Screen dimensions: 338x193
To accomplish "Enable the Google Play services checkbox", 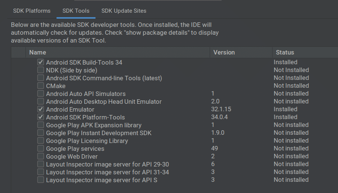I will [40, 148].
